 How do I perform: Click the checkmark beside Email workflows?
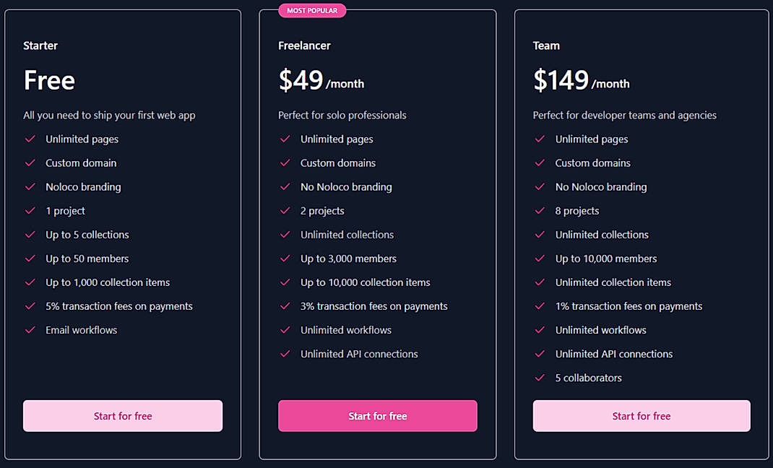tap(30, 330)
